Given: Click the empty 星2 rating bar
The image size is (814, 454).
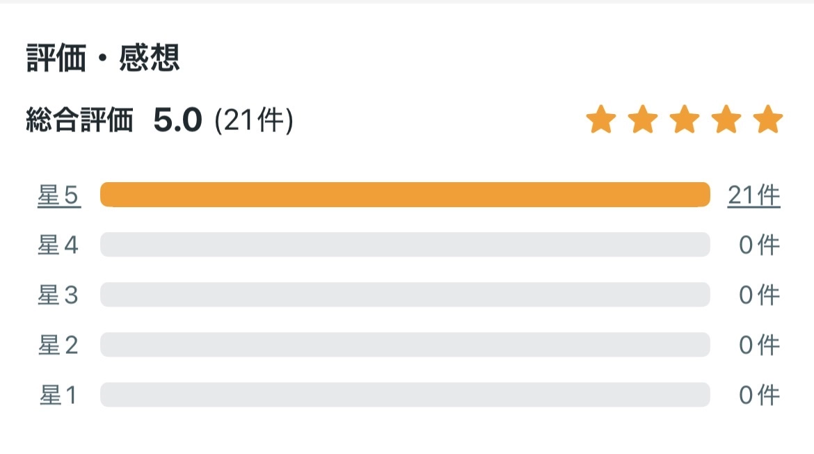Looking at the screenshot, I should coord(405,345).
